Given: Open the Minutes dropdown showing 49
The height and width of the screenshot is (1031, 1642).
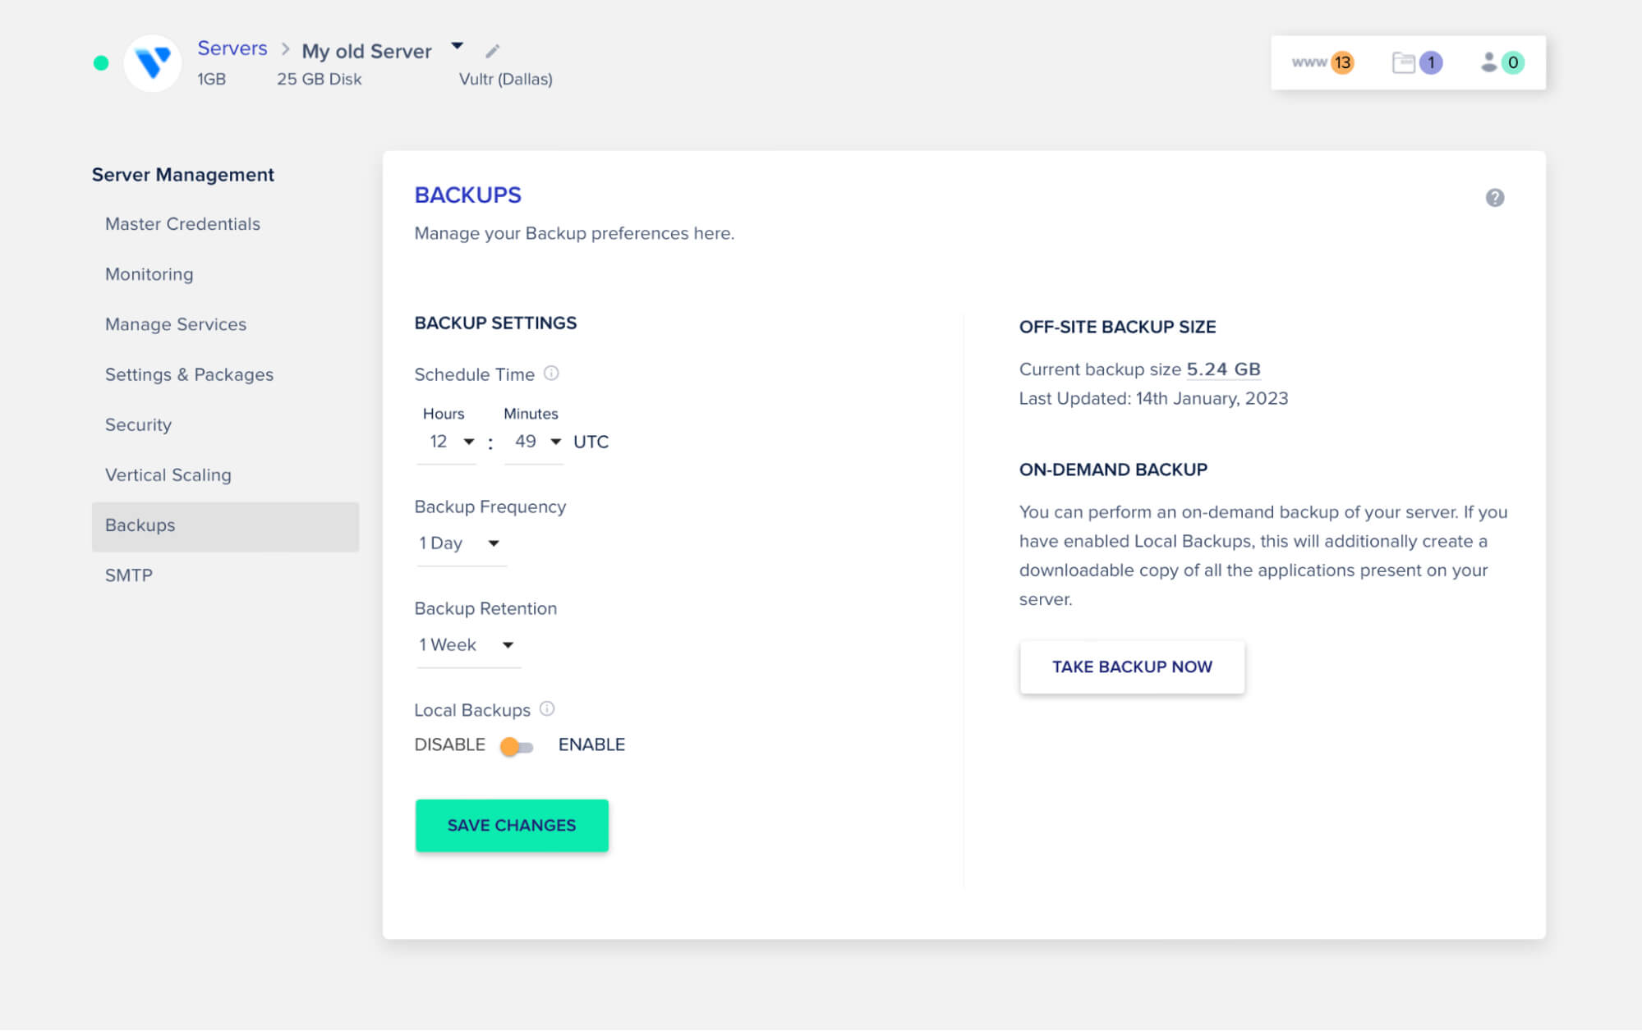Looking at the screenshot, I should (534, 442).
